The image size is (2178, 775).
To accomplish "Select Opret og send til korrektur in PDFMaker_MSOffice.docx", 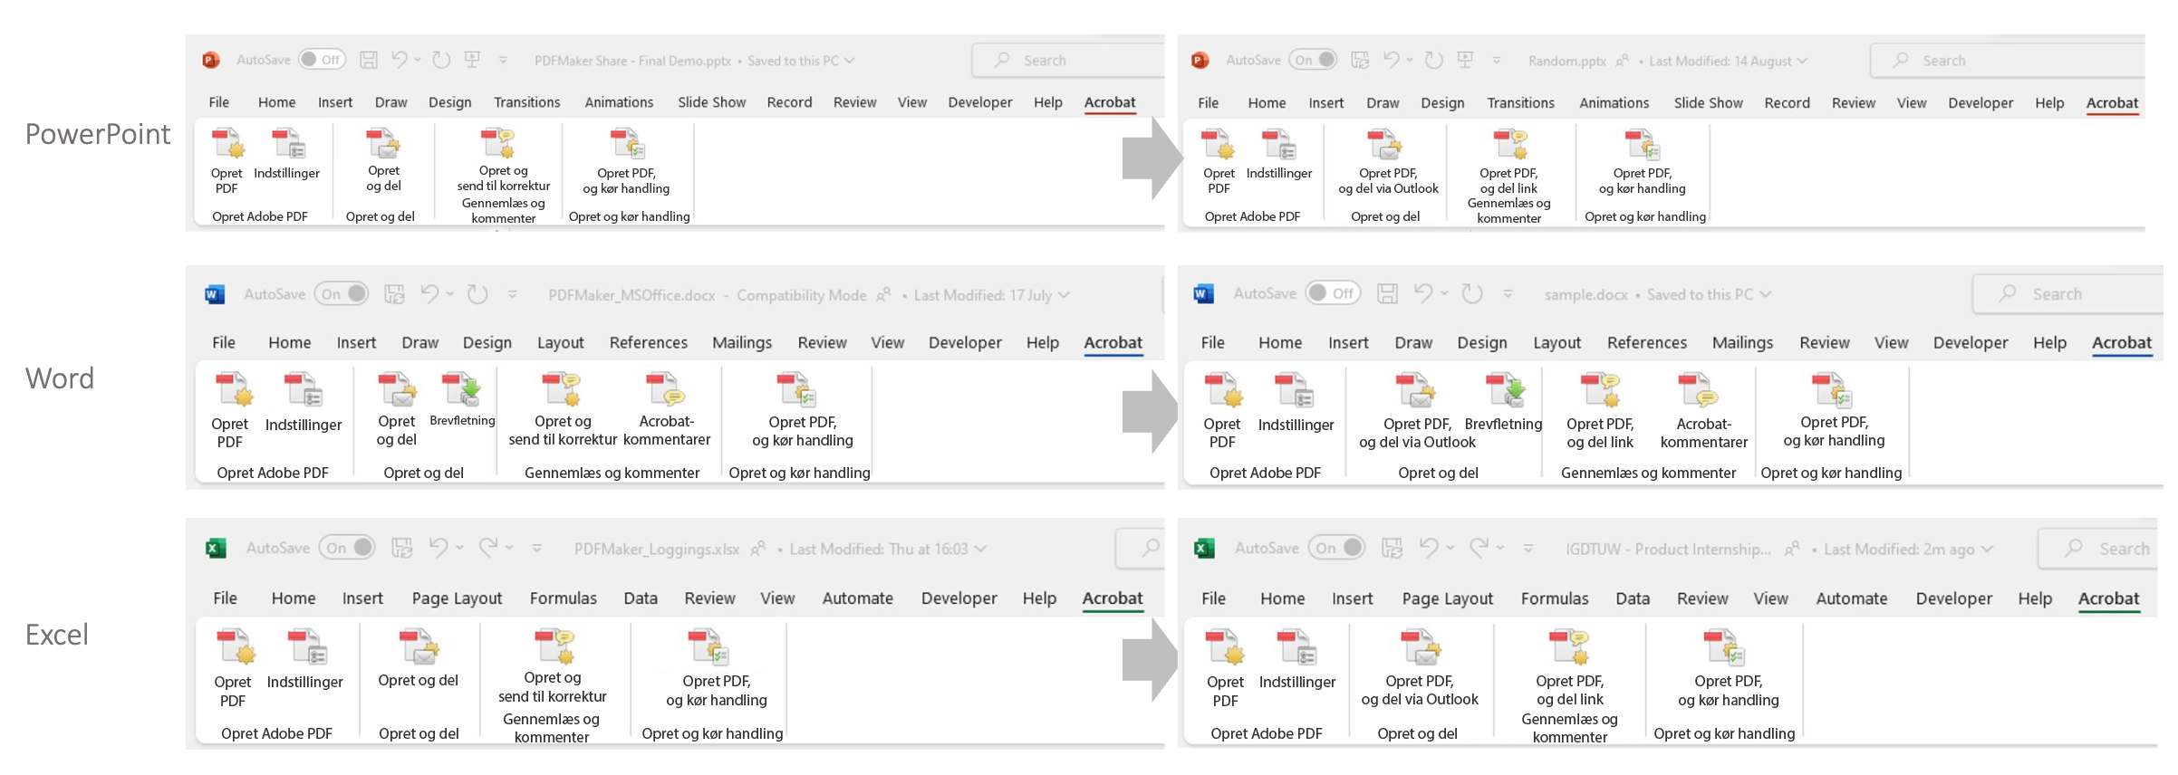I will [563, 409].
